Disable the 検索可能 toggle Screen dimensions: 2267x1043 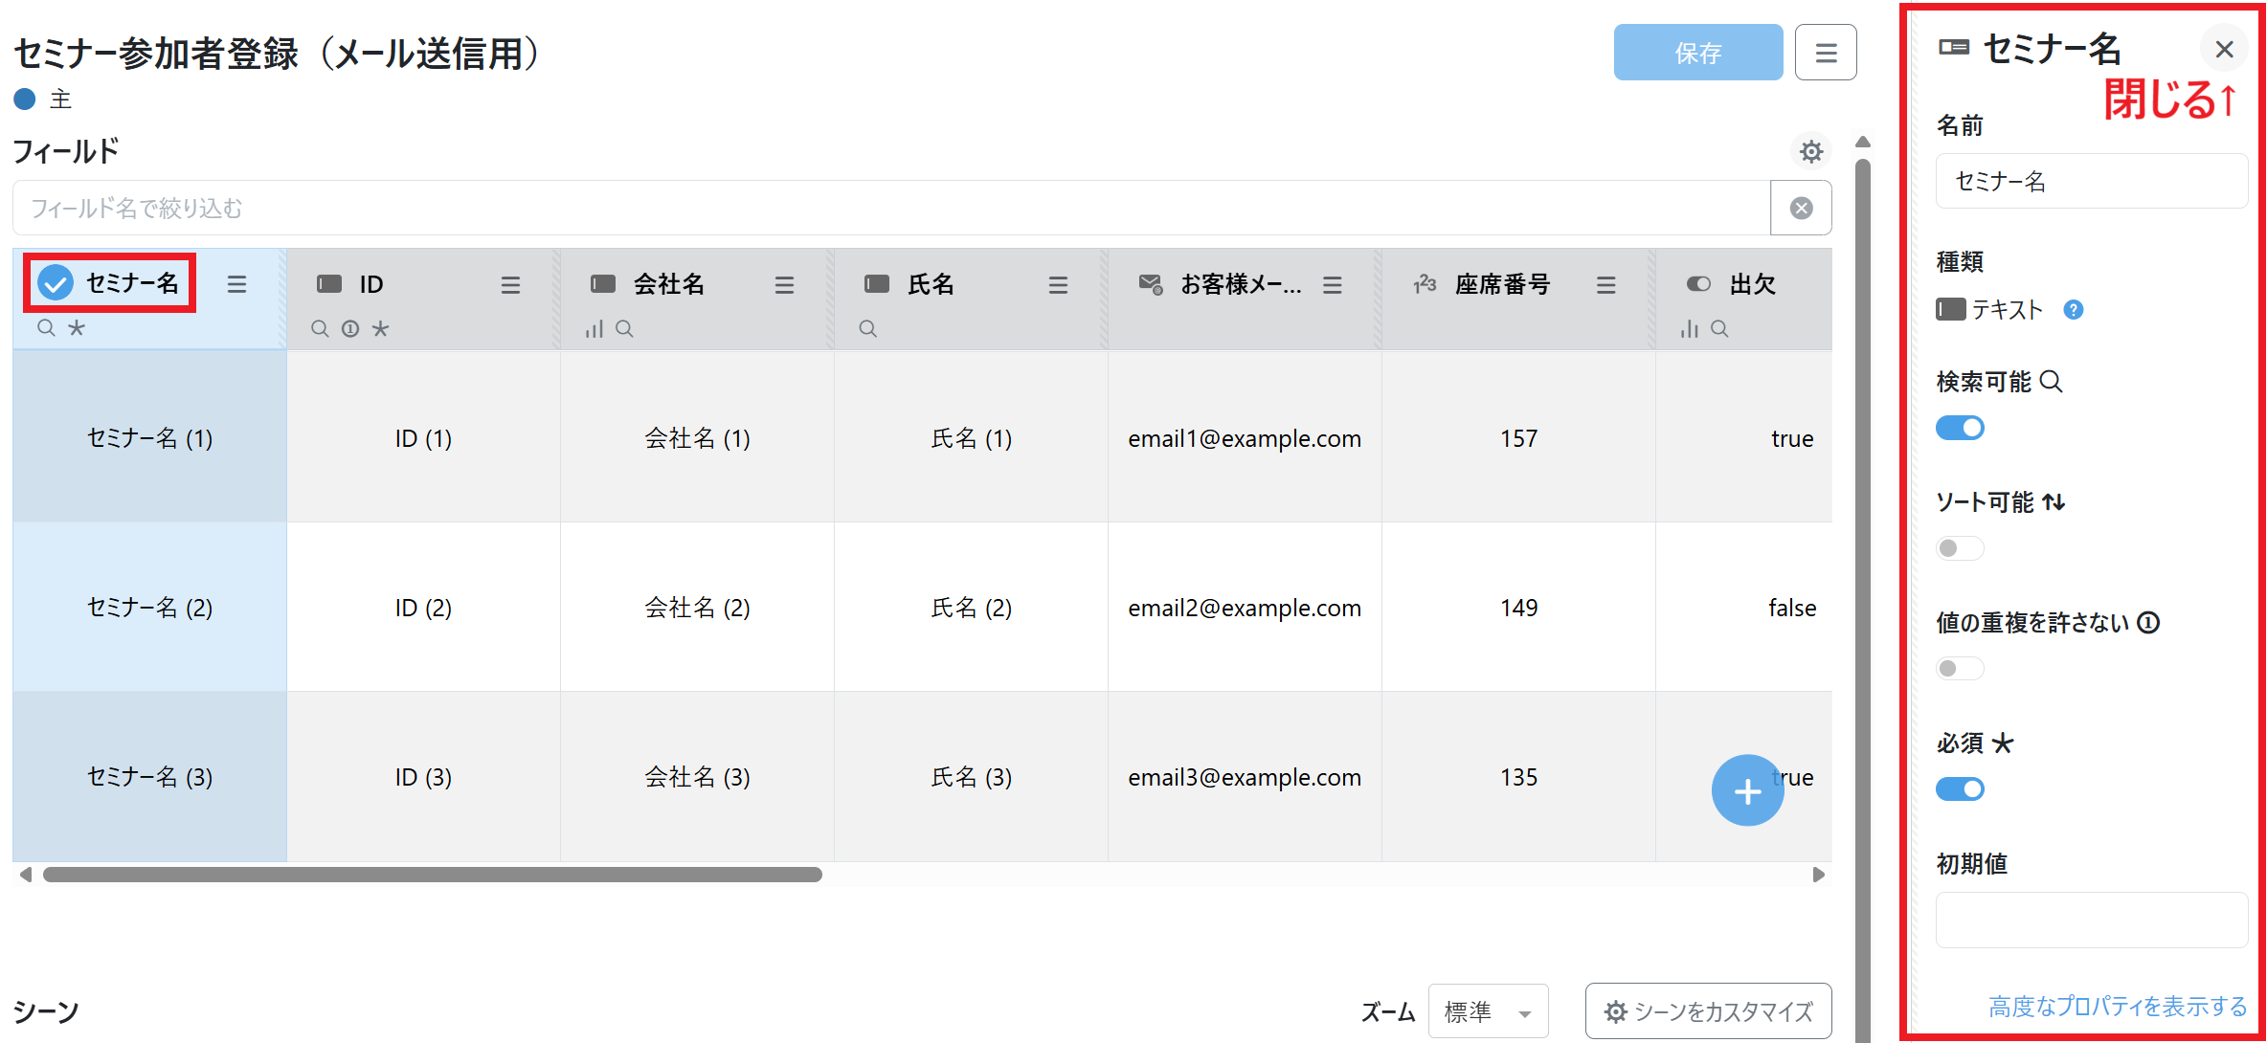pyautogui.click(x=1960, y=428)
